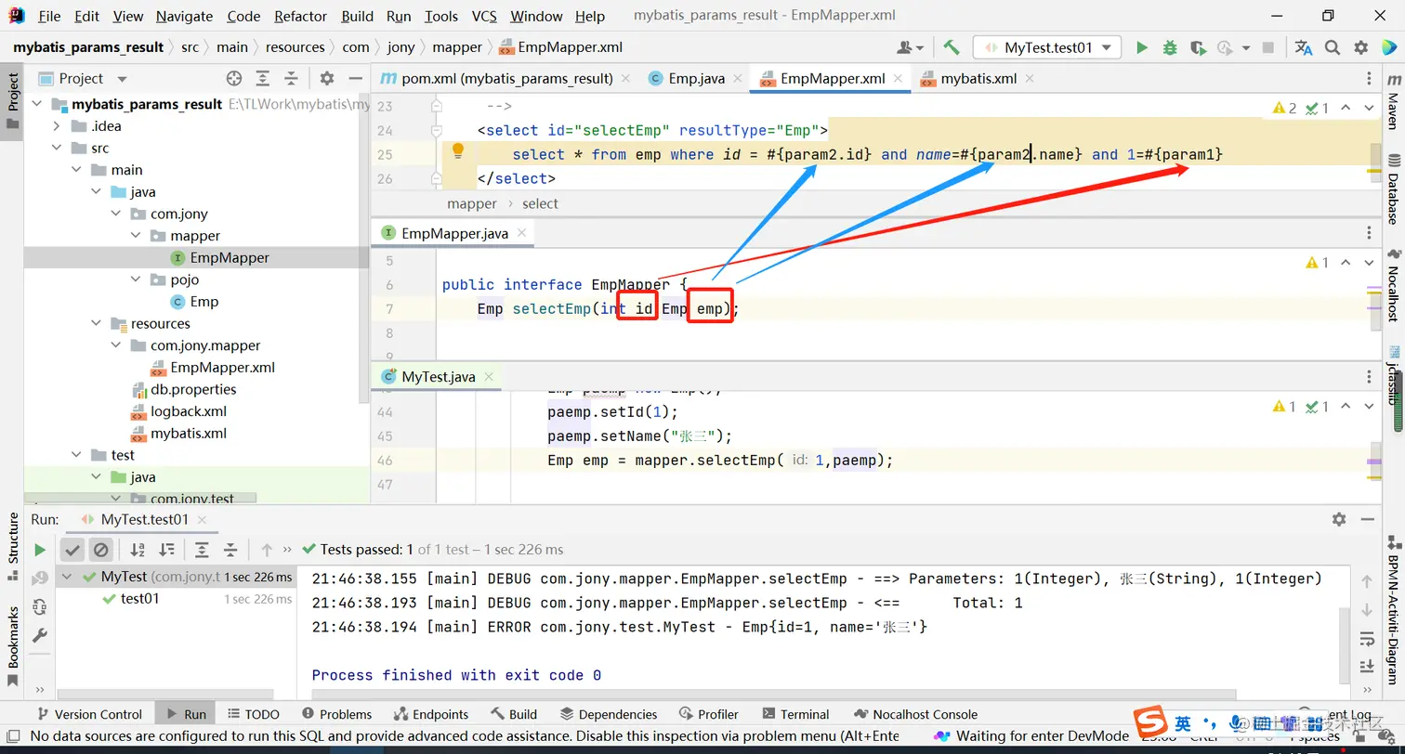Debug MyTest.test01 with bug icon

click(x=1170, y=47)
